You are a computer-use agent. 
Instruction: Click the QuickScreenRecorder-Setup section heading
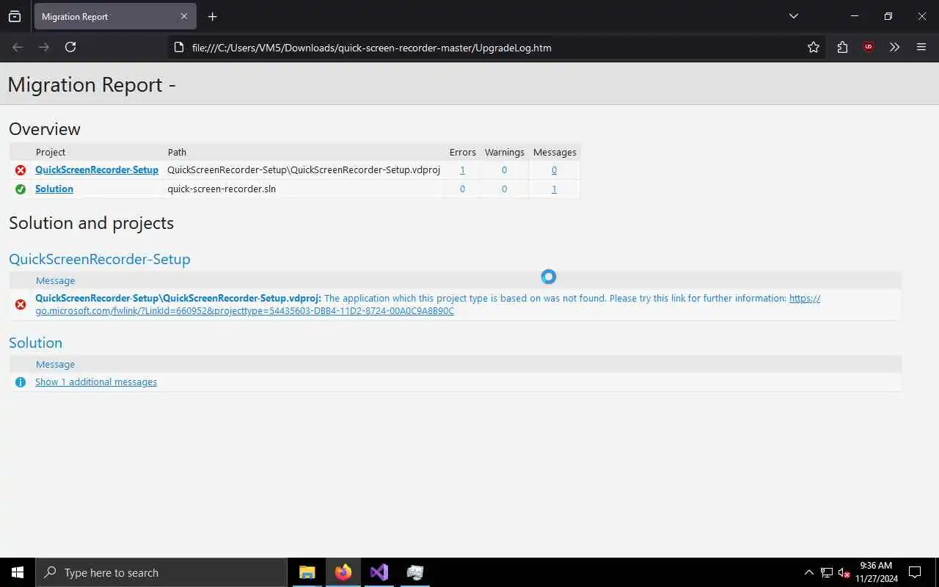(100, 259)
